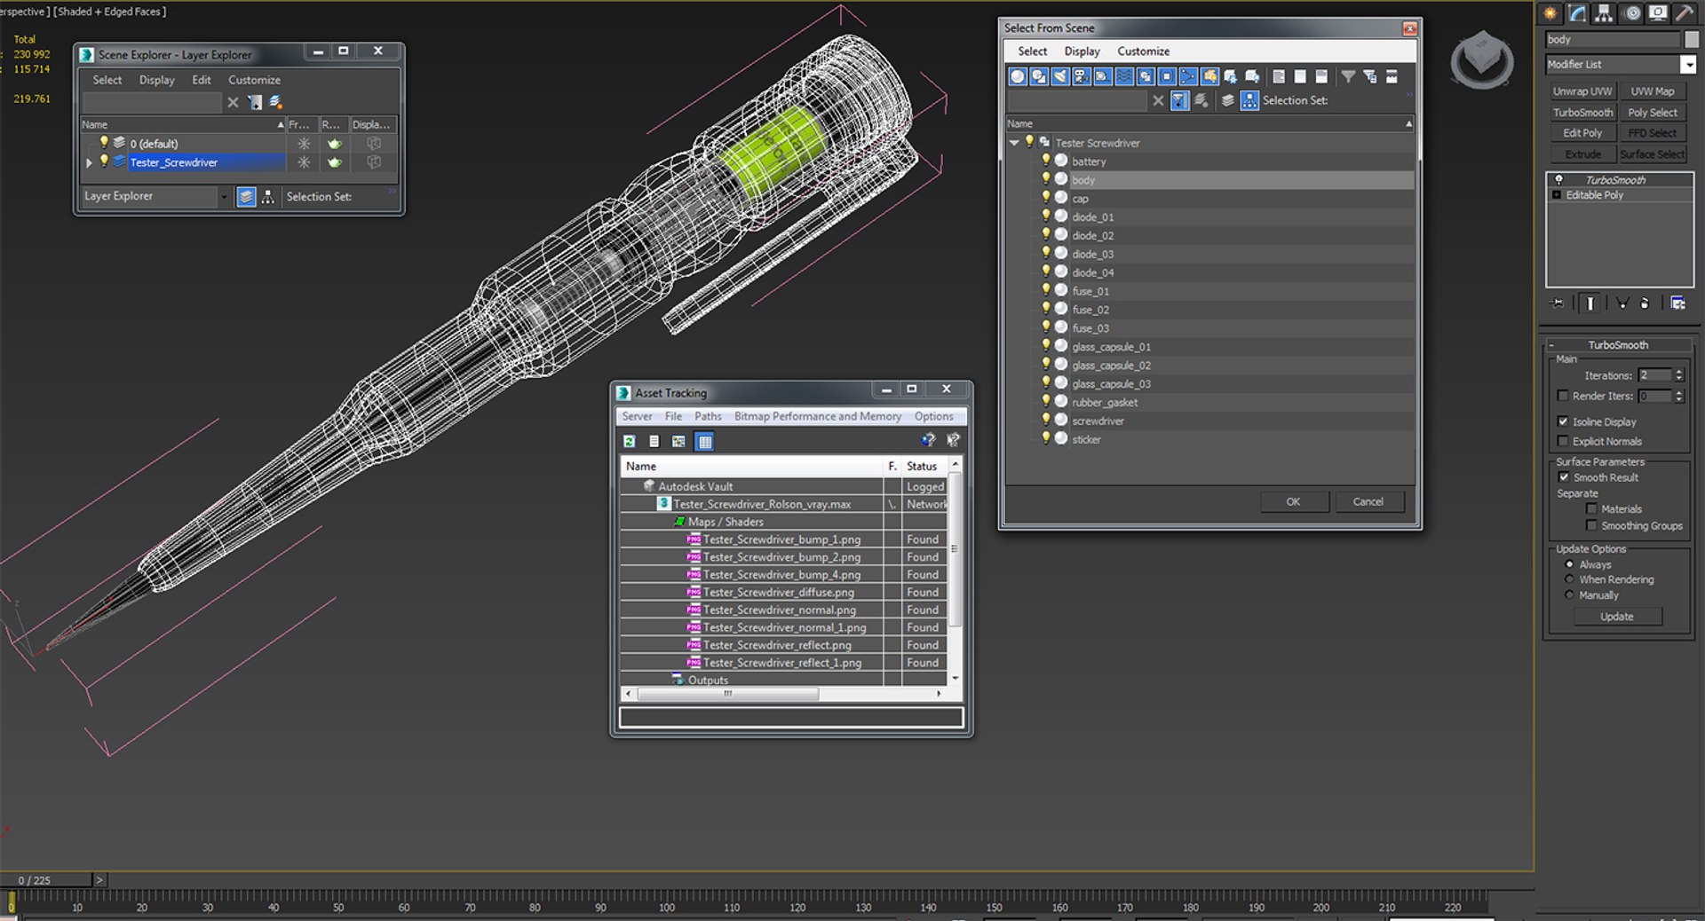The width and height of the screenshot is (1705, 921).
Task: Switch Select From Scene to Sort by Layer
Action: pos(1227,100)
